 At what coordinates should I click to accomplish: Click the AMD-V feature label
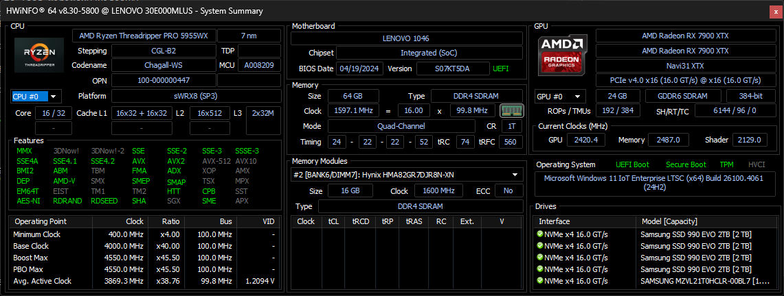point(64,182)
